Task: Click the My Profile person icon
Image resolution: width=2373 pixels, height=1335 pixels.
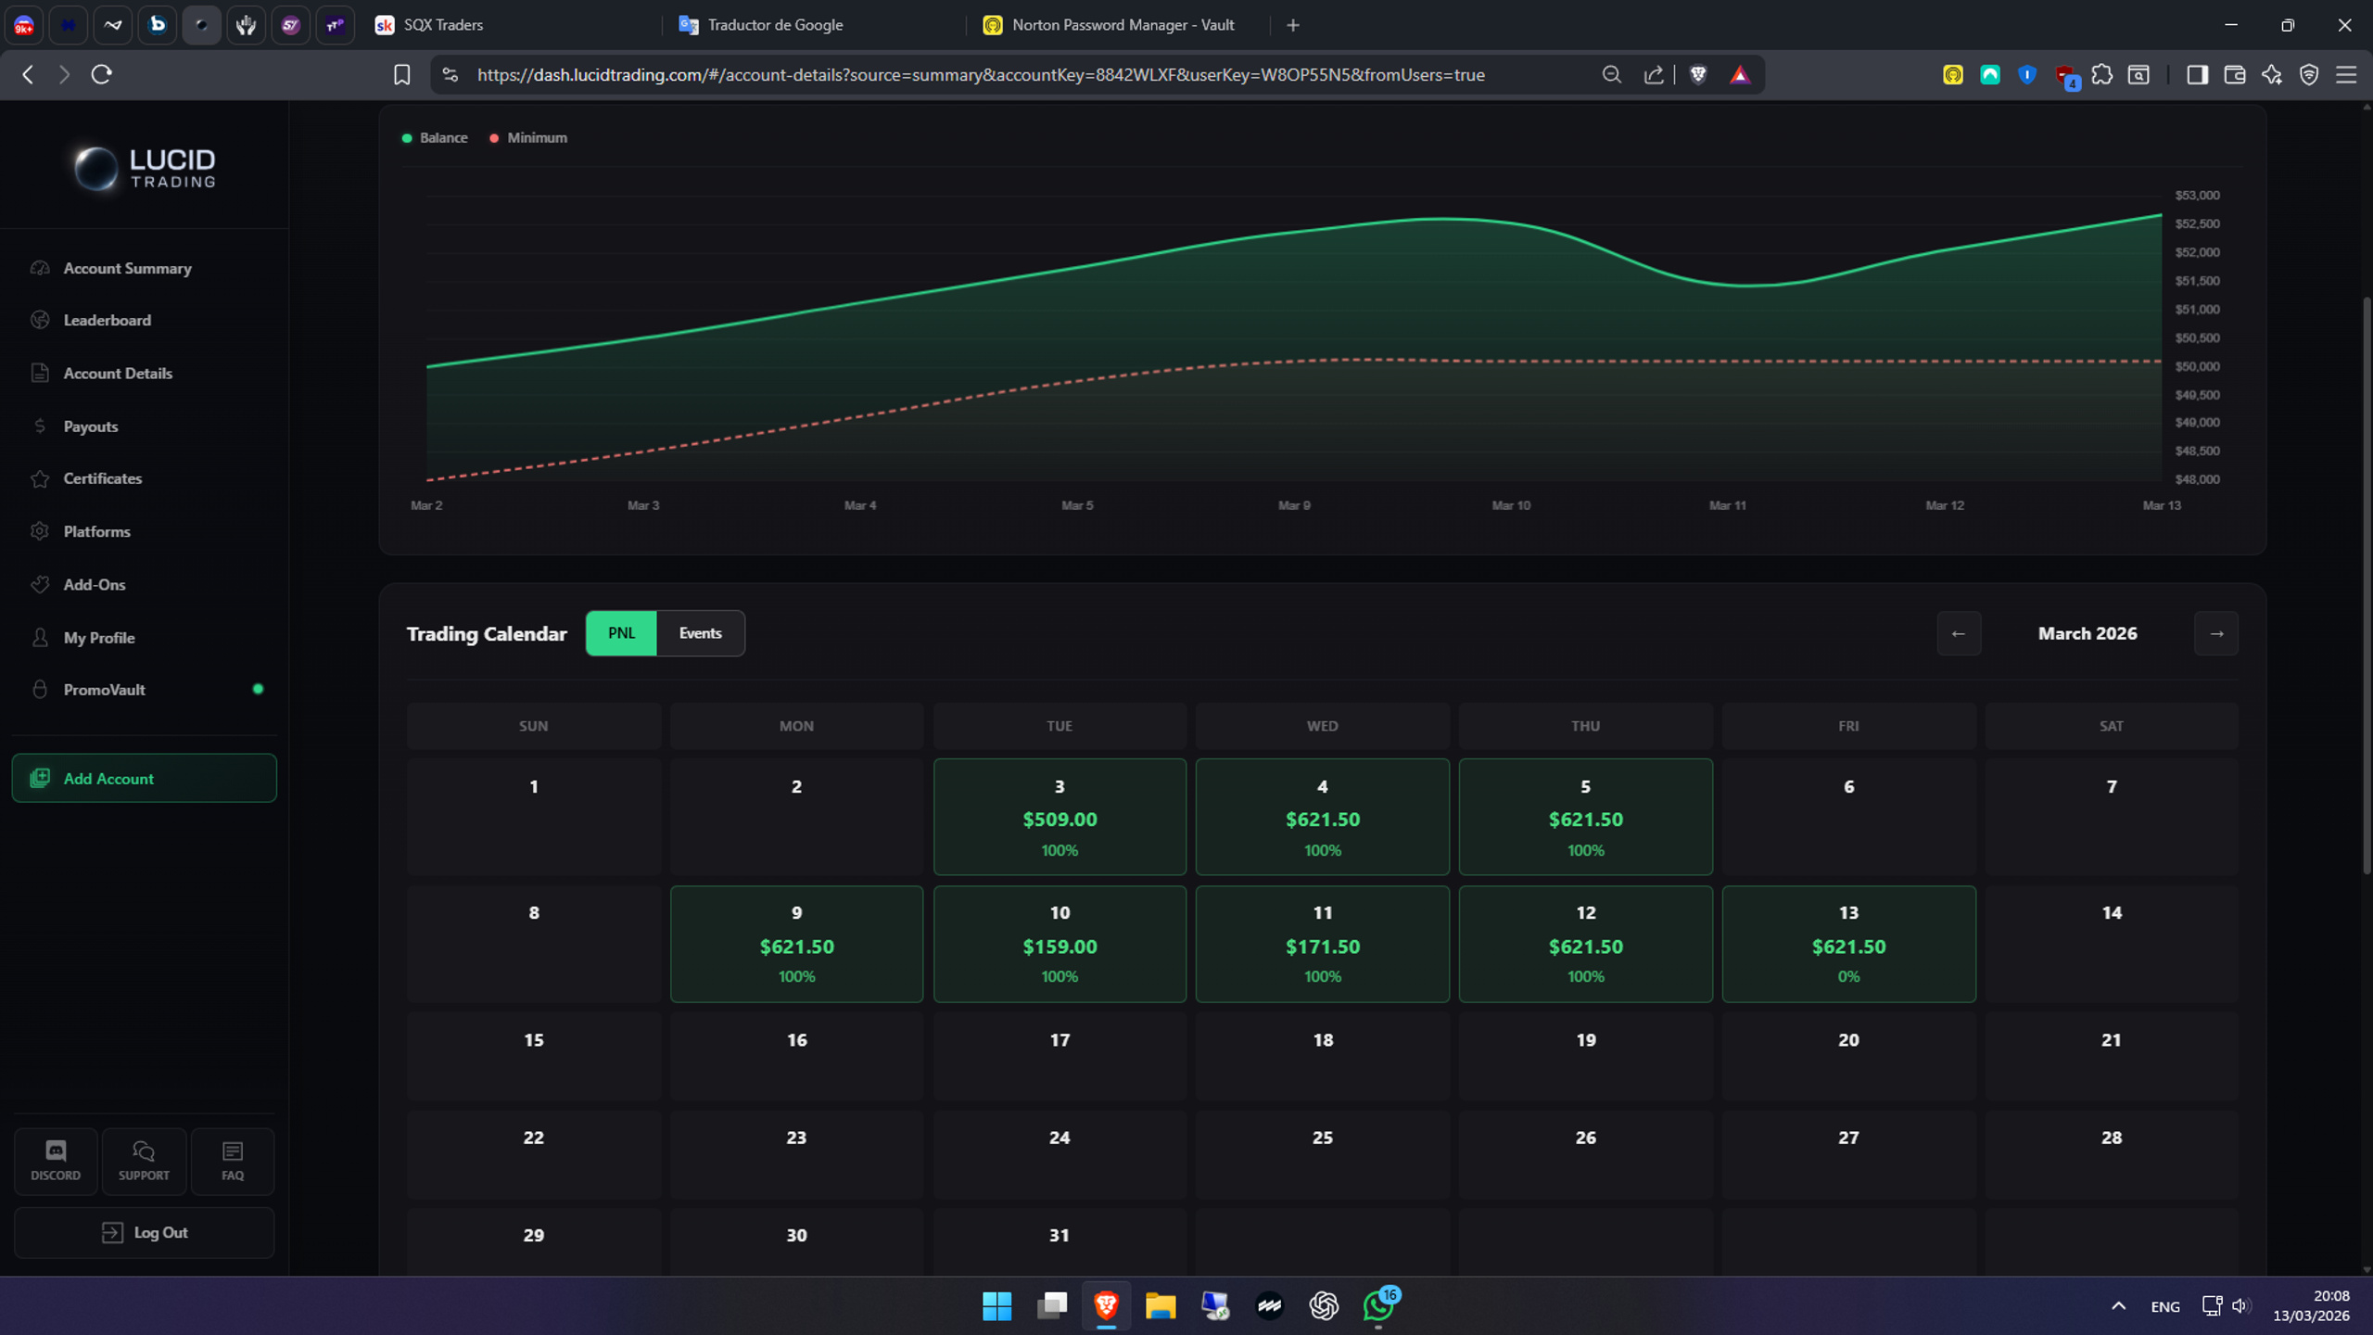Action: tap(40, 638)
